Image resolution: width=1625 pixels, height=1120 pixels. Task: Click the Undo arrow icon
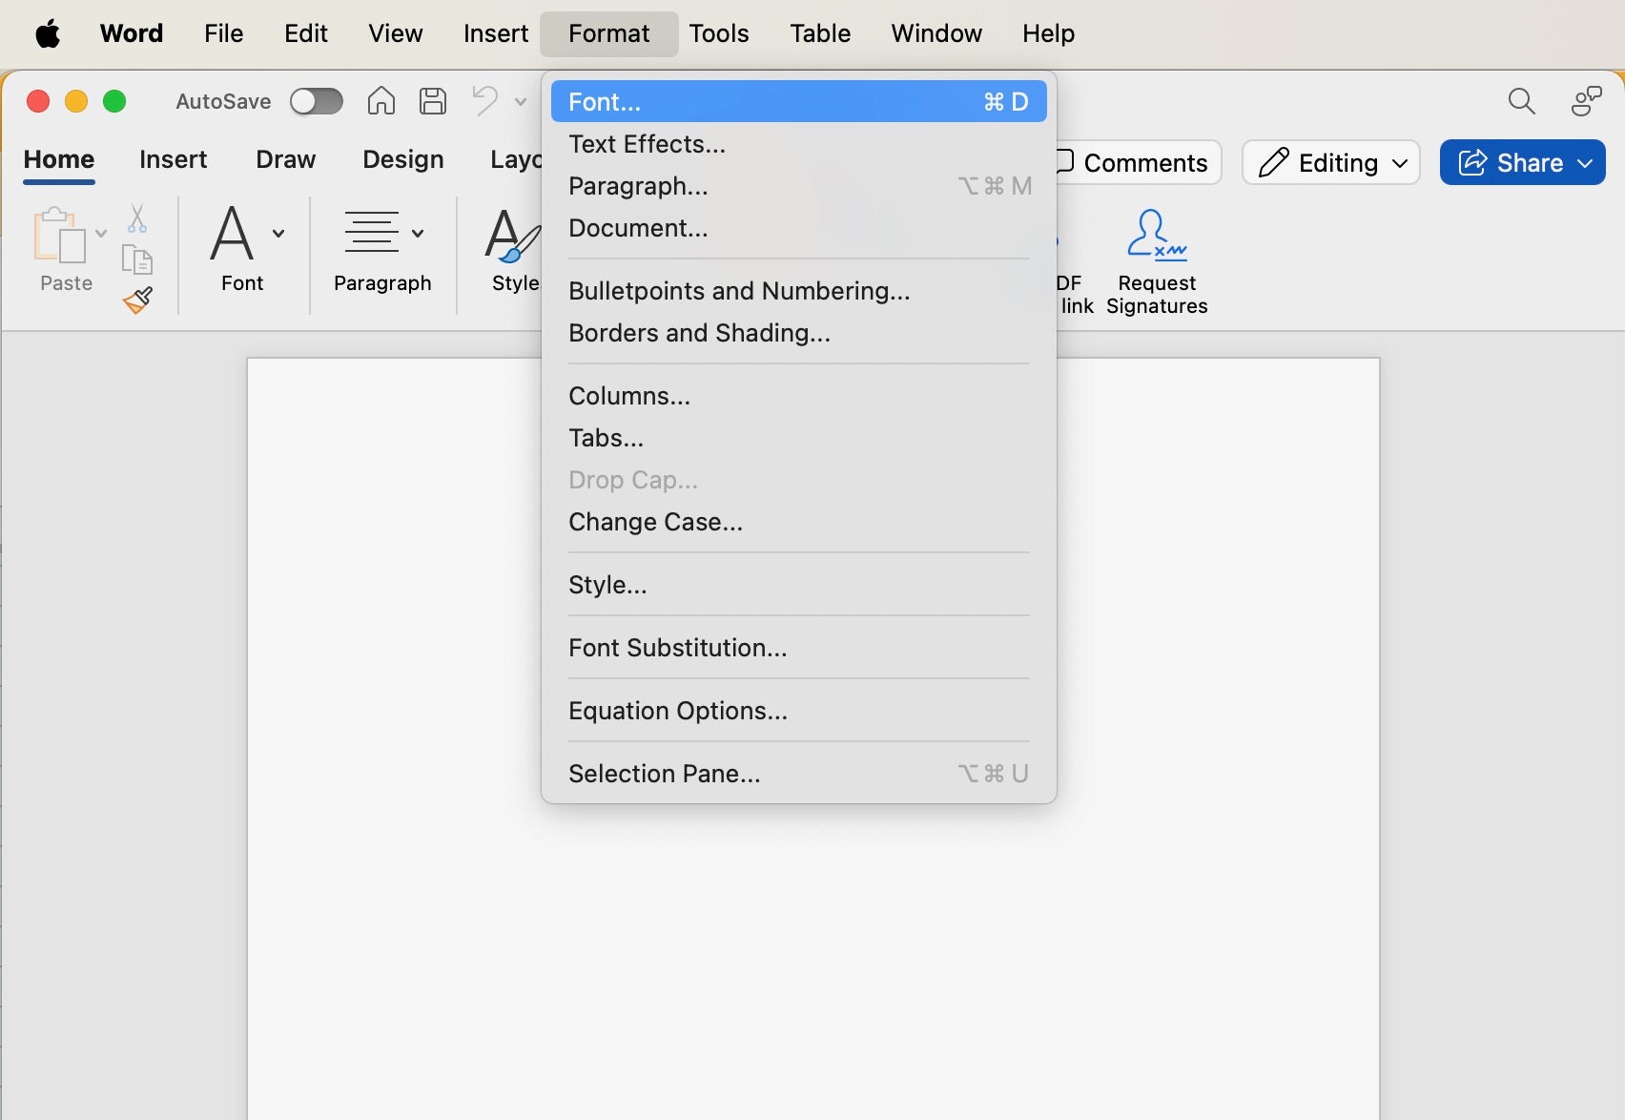pyautogui.click(x=484, y=100)
